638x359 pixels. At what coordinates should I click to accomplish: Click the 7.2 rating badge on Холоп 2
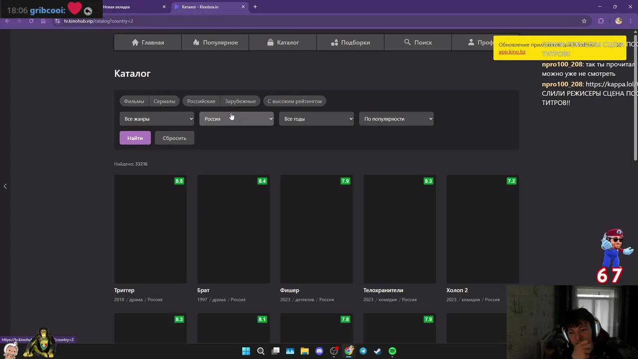click(511, 181)
